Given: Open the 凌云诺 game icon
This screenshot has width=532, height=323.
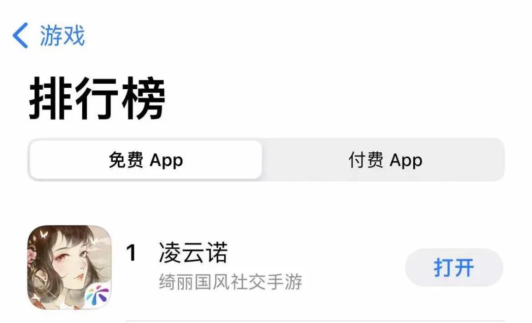Looking at the screenshot, I should [x=70, y=267].
